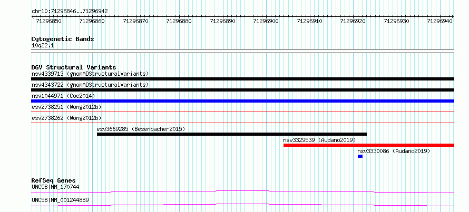This screenshot has height=212, width=469.
Task: Select the UNC5B NM_001244889 gene track line
Action: click(242, 205)
